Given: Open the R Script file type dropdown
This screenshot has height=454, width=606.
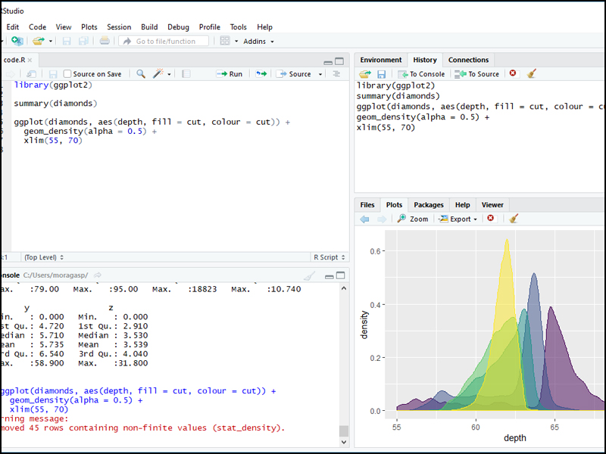Looking at the screenshot, I should pyautogui.click(x=330, y=257).
